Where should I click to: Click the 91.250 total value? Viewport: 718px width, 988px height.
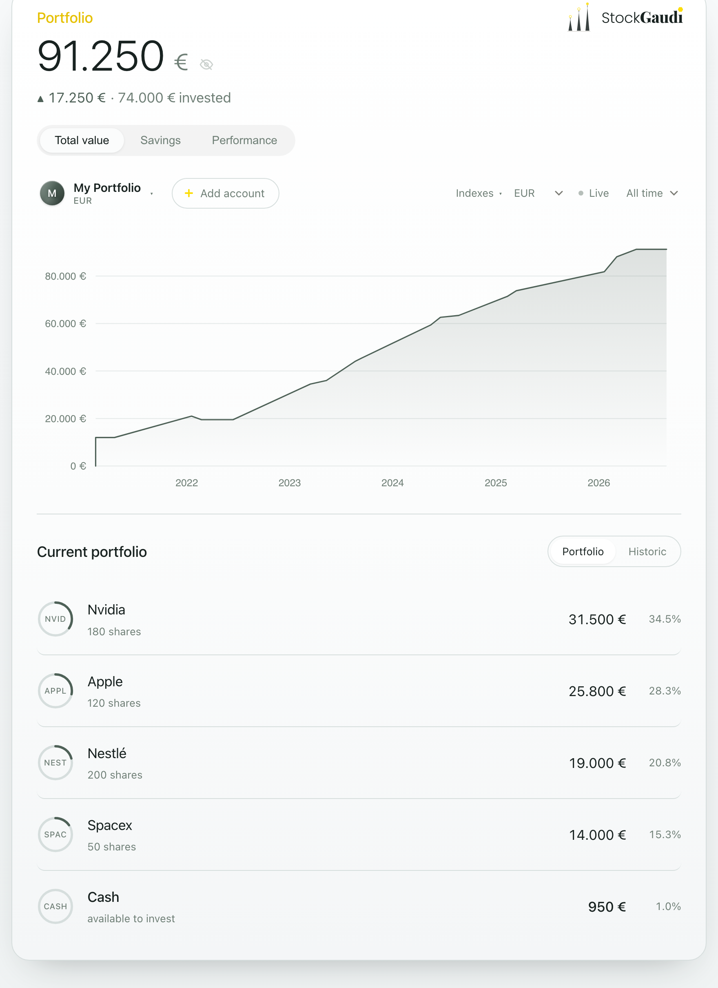(x=101, y=56)
